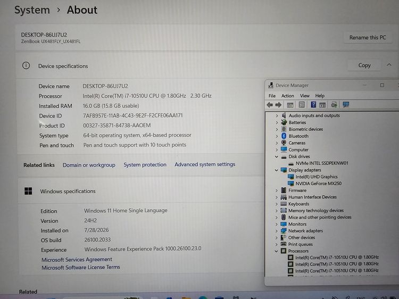The image size is (399, 299).
Task: Open Advanced system settings link
Action: [x=205, y=164]
